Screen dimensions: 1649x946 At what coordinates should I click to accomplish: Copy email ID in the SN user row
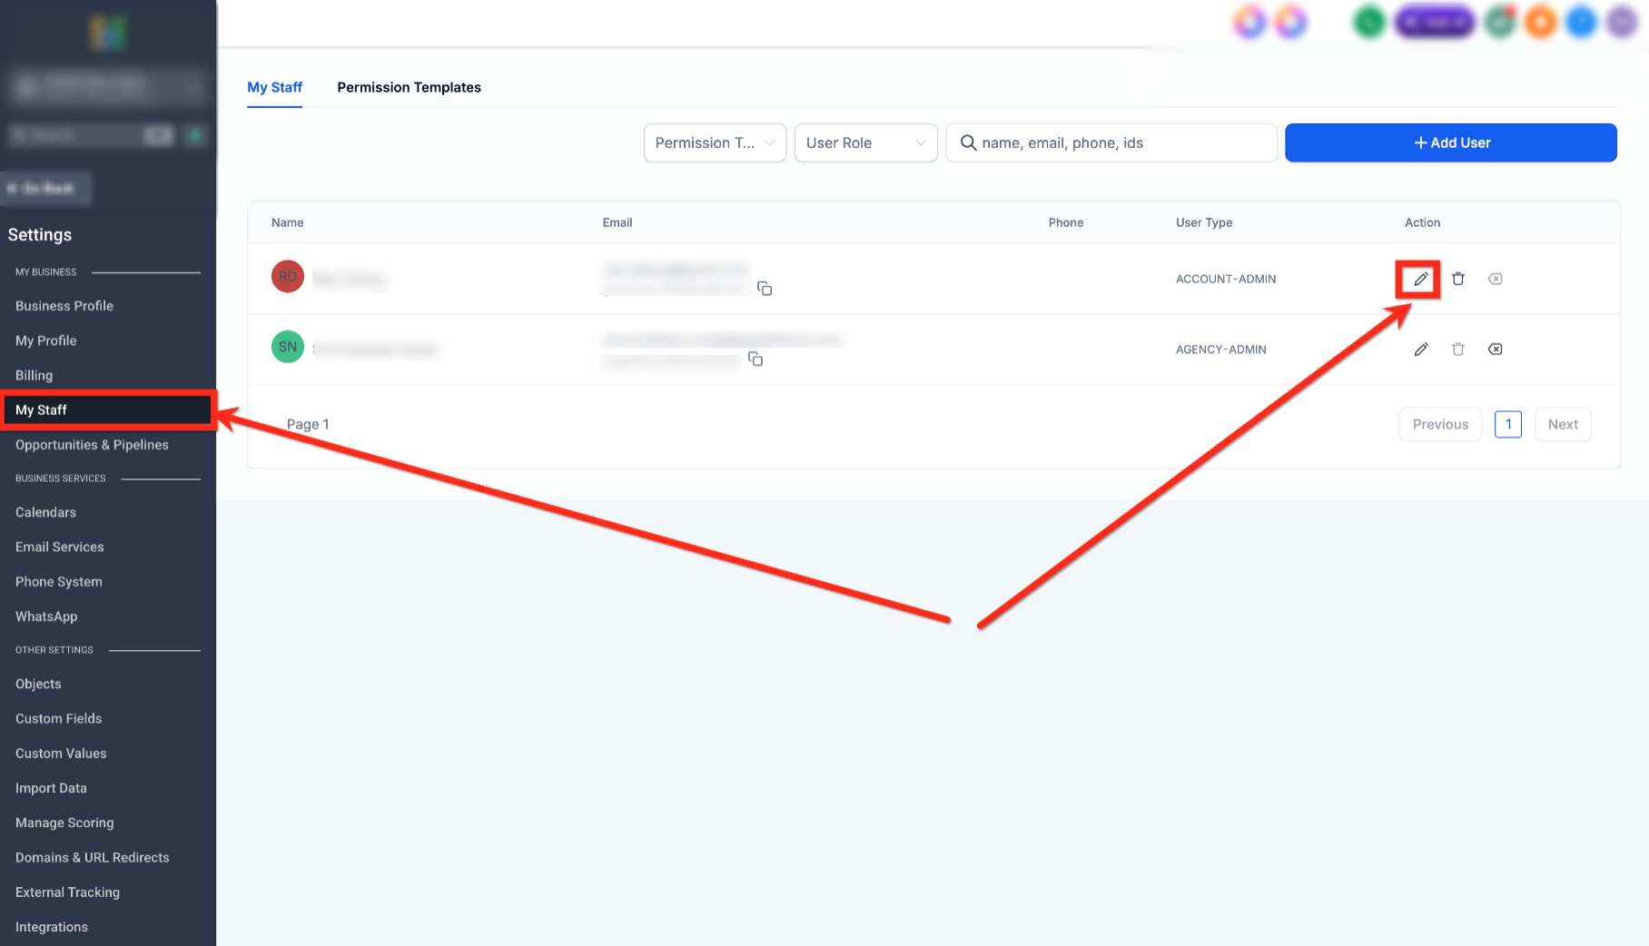click(x=755, y=359)
